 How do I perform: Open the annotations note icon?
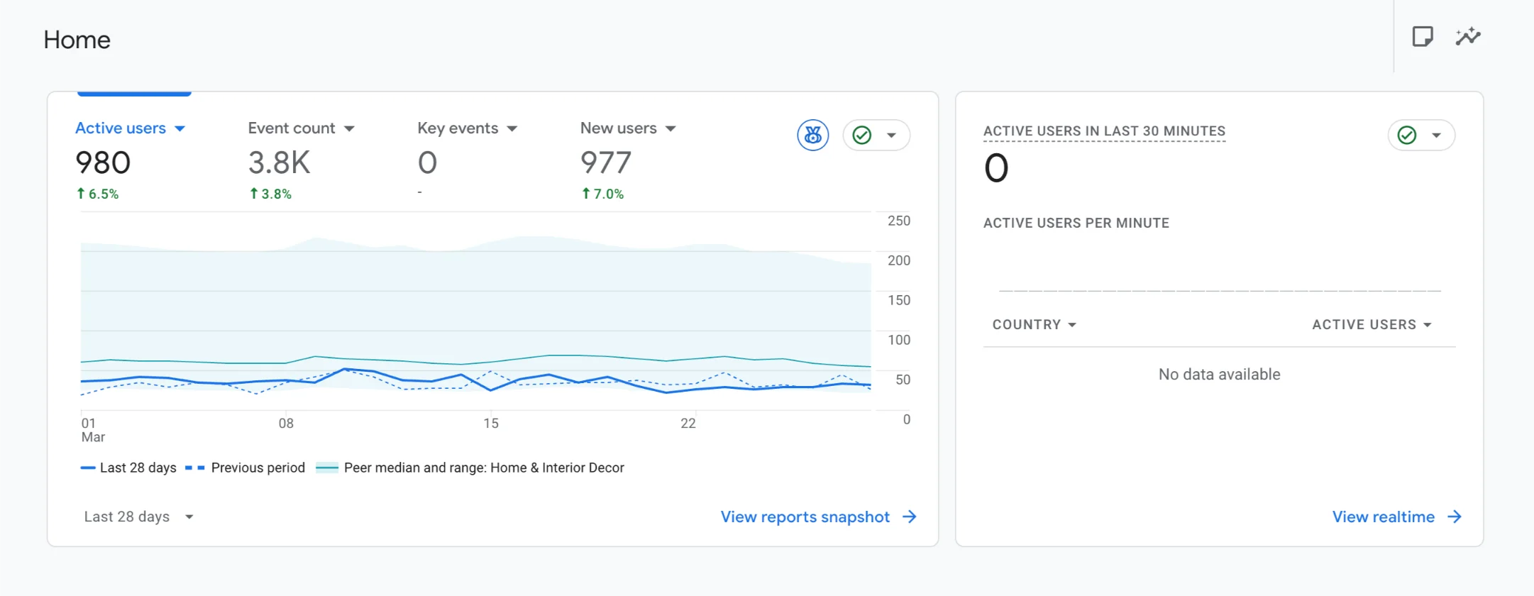pyautogui.click(x=1423, y=36)
